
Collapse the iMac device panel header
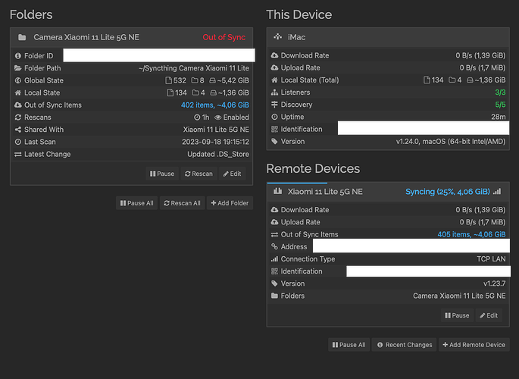click(388, 37)
